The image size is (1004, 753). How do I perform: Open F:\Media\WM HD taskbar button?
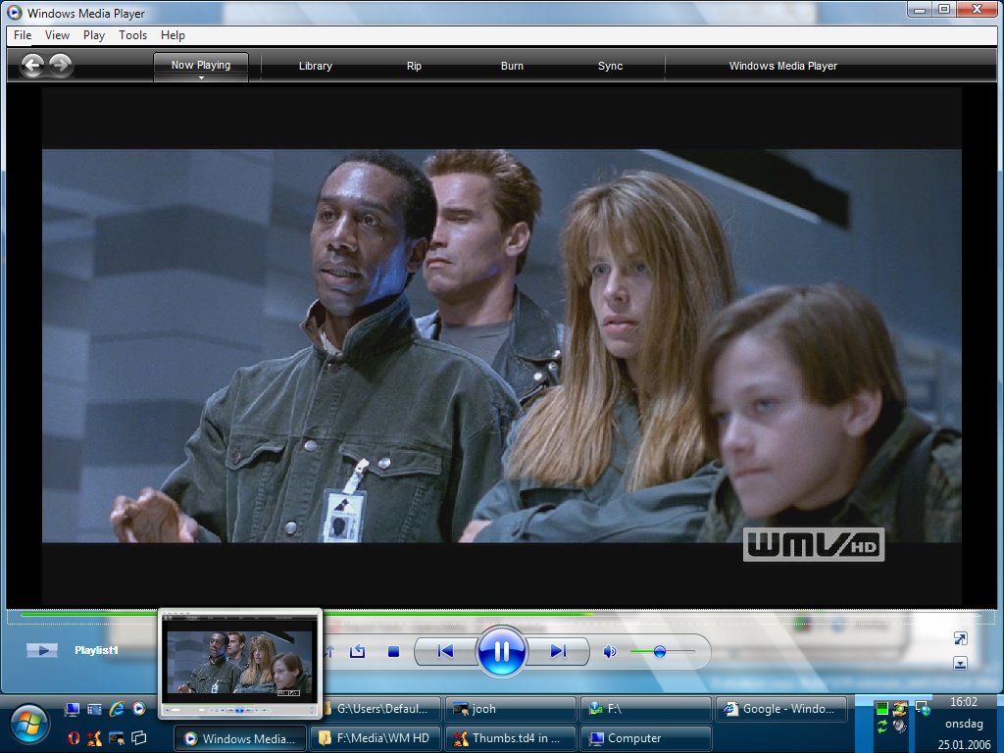click(376, 738)
